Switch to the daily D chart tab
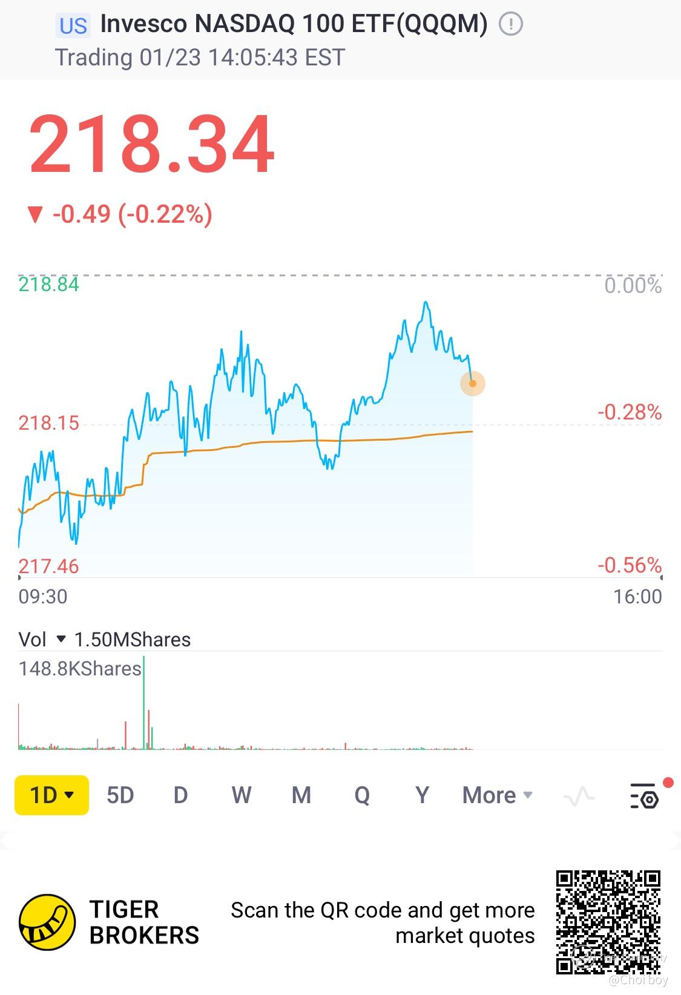This screenshot has height=995, width=681. 180,795
